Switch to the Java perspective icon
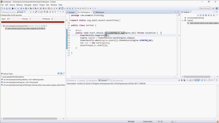 (x=217, y=8)
